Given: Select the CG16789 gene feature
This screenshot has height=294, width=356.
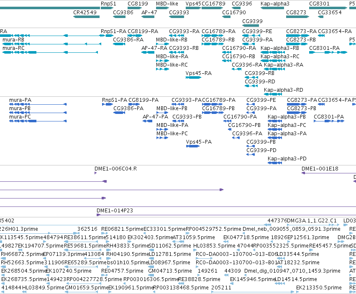Looking at the screenshot, I should (x=212, y=8).
